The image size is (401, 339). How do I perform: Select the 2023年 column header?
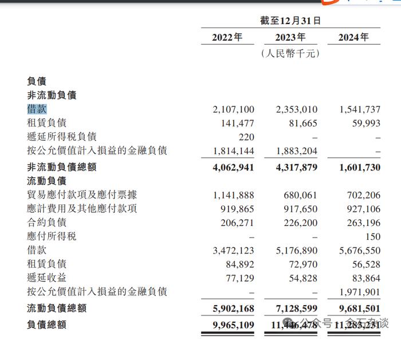click(290, 37)
